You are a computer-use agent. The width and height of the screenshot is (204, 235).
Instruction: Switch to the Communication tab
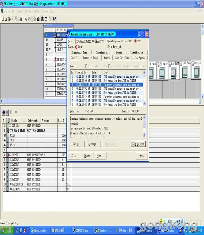tap(101, 53)
